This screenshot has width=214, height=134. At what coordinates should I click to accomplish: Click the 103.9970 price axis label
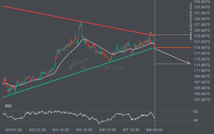[x=202, y=94]
